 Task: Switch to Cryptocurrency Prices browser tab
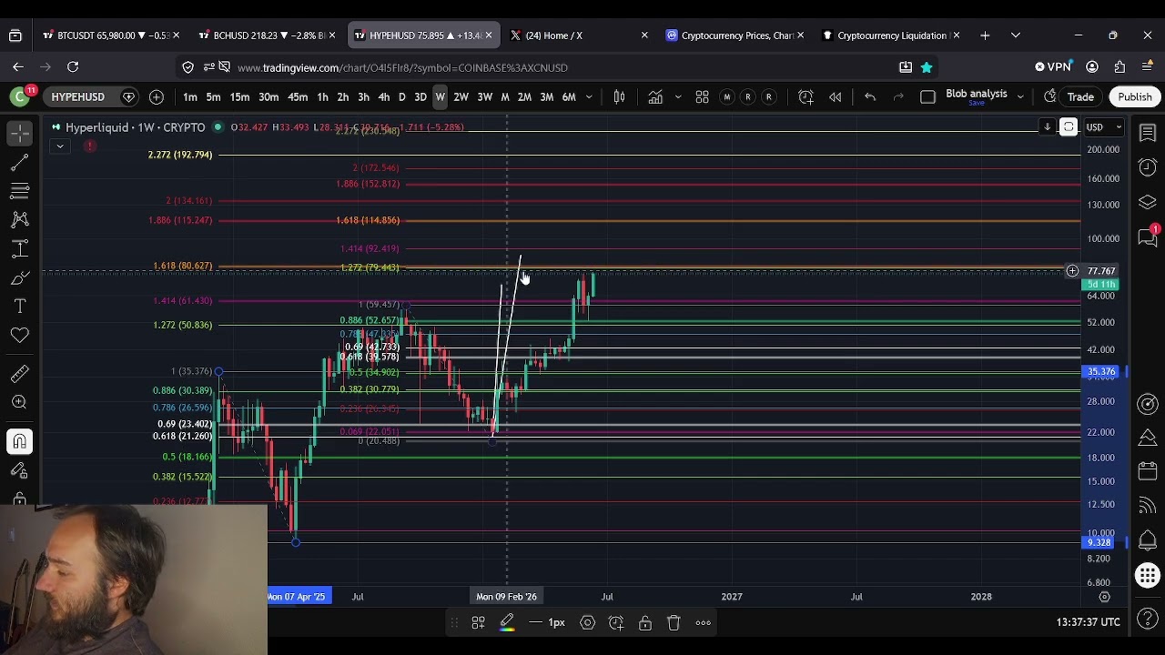click(x=735, y=35)
